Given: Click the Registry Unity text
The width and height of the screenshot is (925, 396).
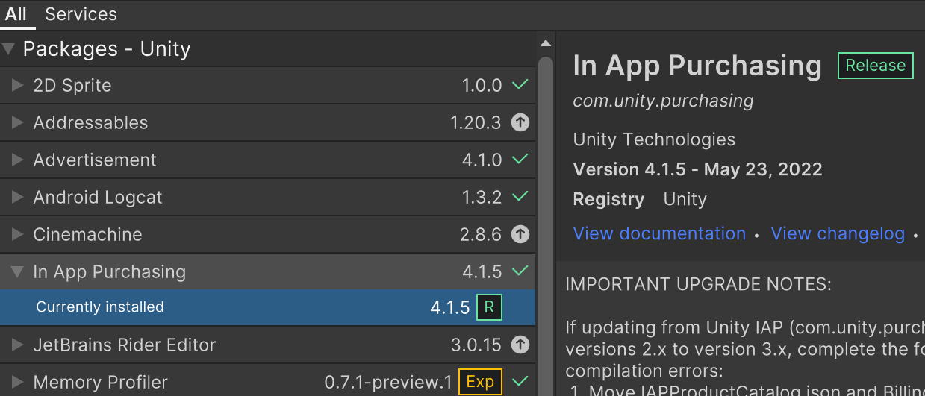Looking at the screenshot, I should pyautogui.click(x=640, y=200).
